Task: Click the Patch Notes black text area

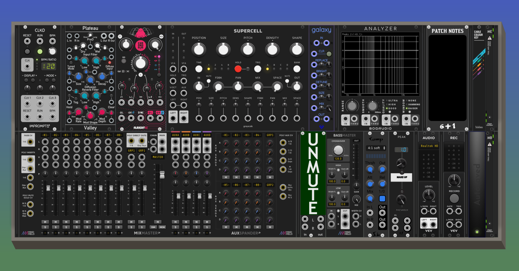Action: coord(447,78)
